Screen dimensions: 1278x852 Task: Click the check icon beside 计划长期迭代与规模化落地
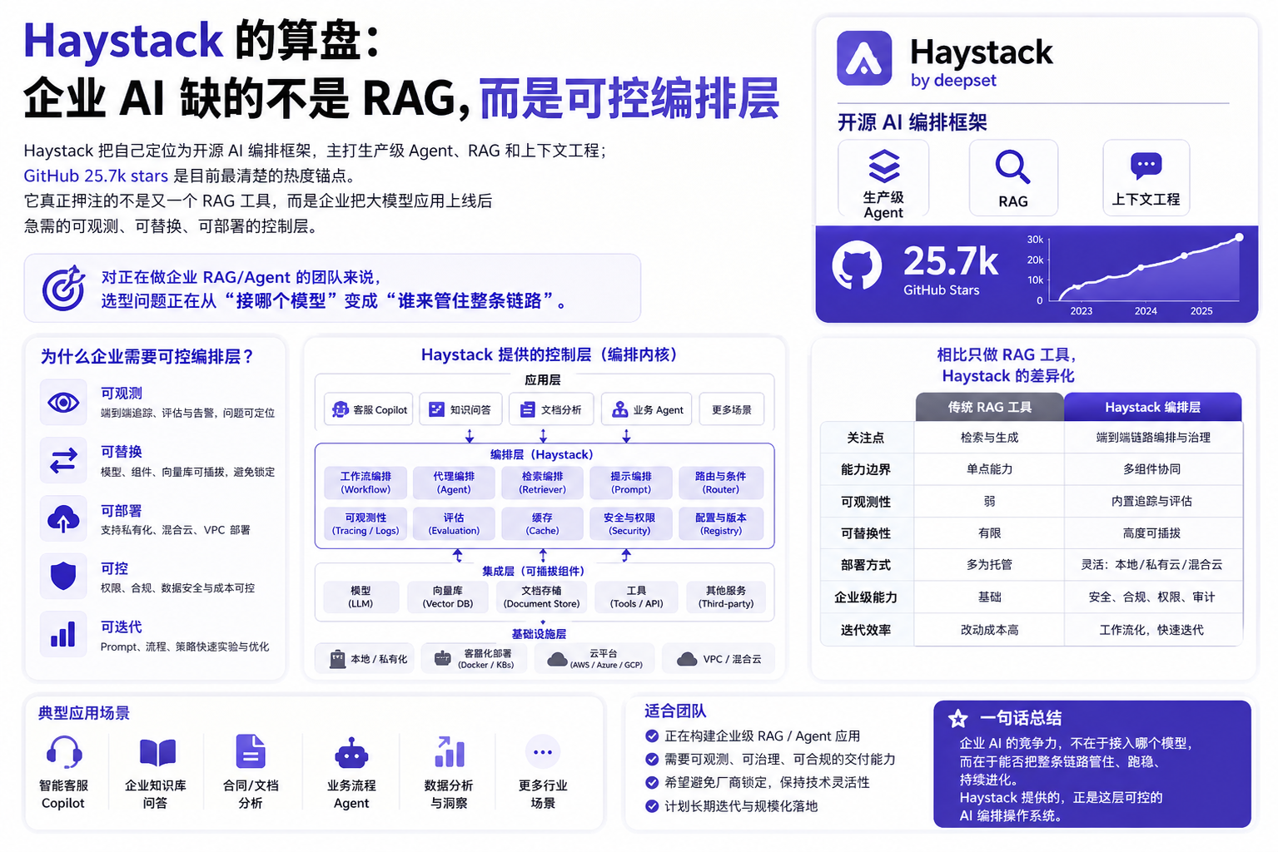point(653,806)
